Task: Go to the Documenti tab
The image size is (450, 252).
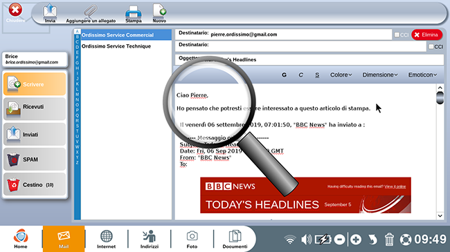Action: point(235,239)
